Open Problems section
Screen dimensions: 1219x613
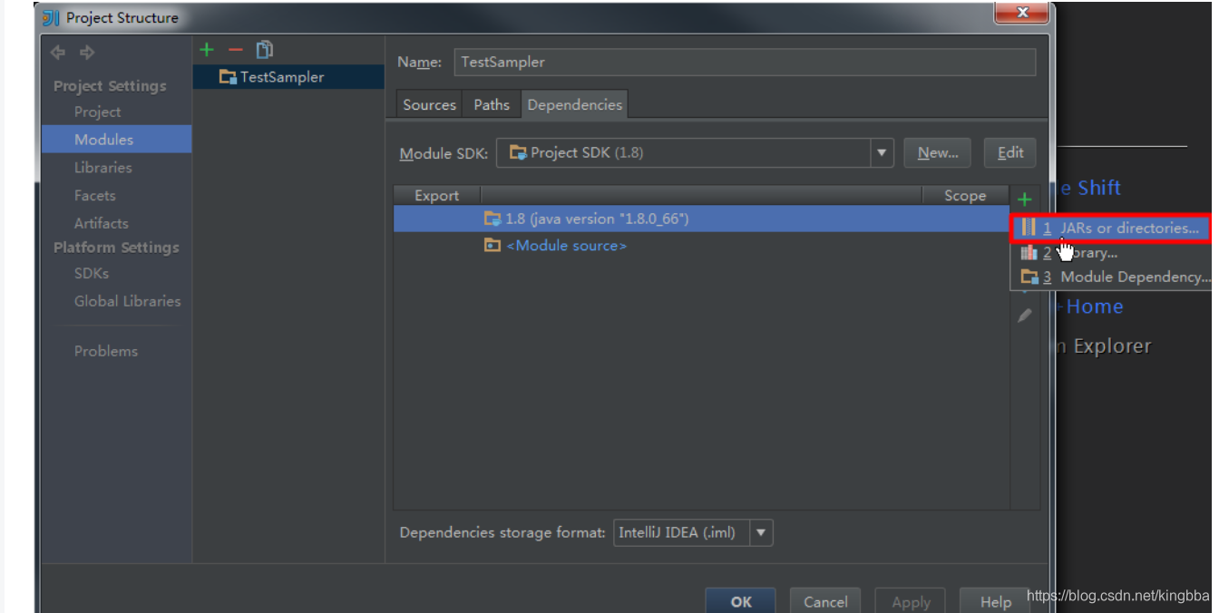pyautogui.click(x=105, y=351)
